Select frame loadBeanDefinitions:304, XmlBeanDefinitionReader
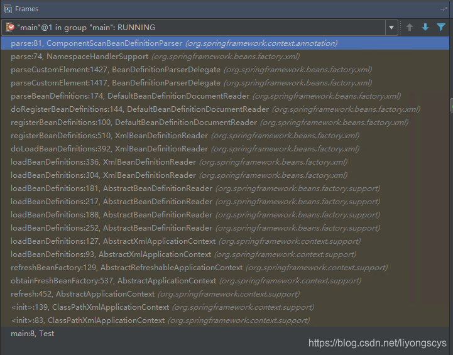Viewport: 453px width, 355px height. [225, 175]
